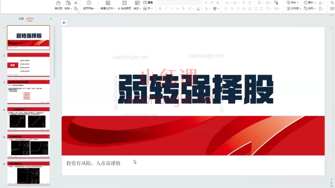
Task: Open the Arrange (排列) tool
Action: coord(310,9)
